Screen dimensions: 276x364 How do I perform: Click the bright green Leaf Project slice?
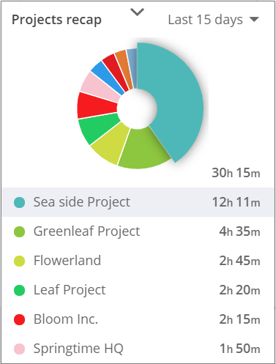tap(97, 127)
